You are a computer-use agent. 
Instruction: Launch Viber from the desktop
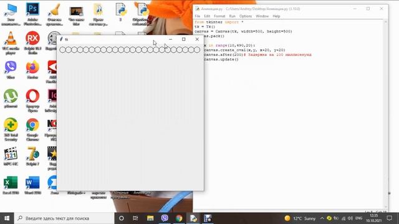tap(11, 70)
